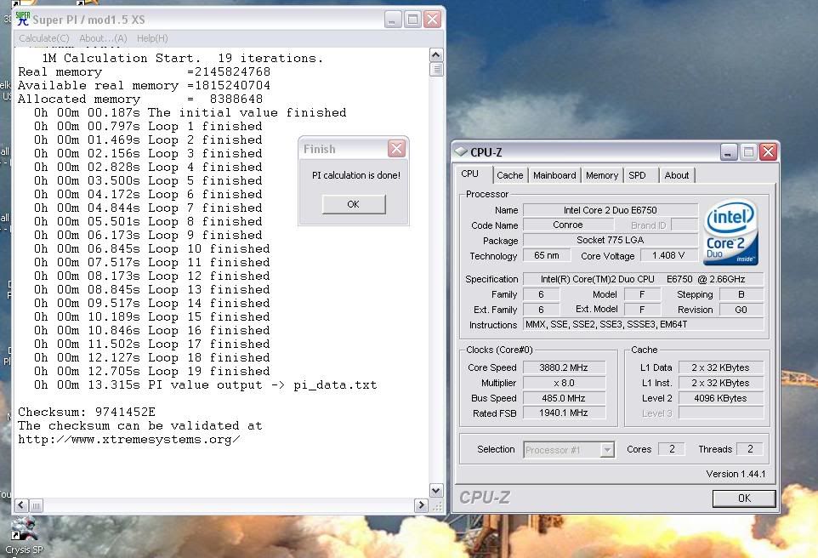This screenshot has width=818, height=558.
Task: Click the Technology value '65 nm'
Action: [x=546, y=255]
